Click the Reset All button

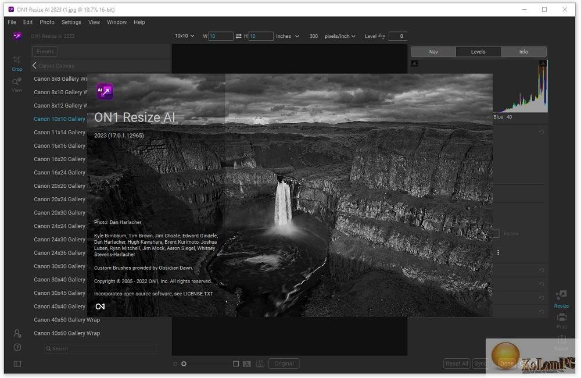coord(457,363)
